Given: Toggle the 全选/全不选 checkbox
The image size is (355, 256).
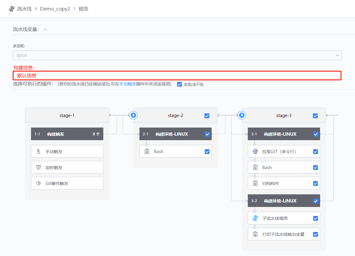Looking at the screenshot, I should pos(179,84).
